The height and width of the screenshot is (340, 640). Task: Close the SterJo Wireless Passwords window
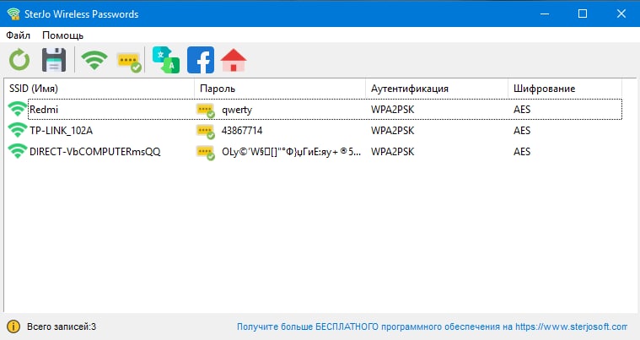point(621,13)
